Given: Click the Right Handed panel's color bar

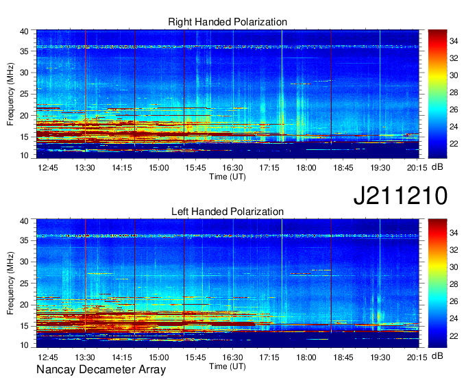Looking at the screenshot, I should (437, 94).
